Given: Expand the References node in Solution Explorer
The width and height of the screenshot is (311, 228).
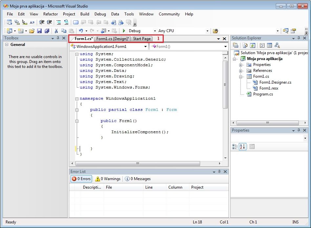Looking at the screenshot, I should pos(240,71).
